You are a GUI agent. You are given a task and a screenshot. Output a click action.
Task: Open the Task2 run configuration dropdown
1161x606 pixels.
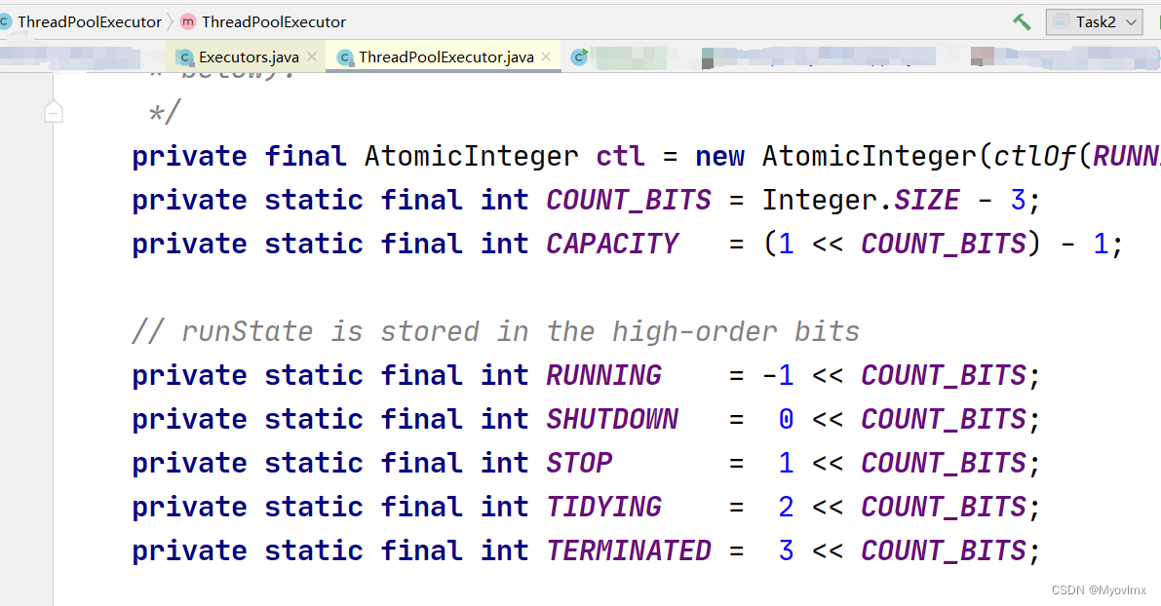1095,22
